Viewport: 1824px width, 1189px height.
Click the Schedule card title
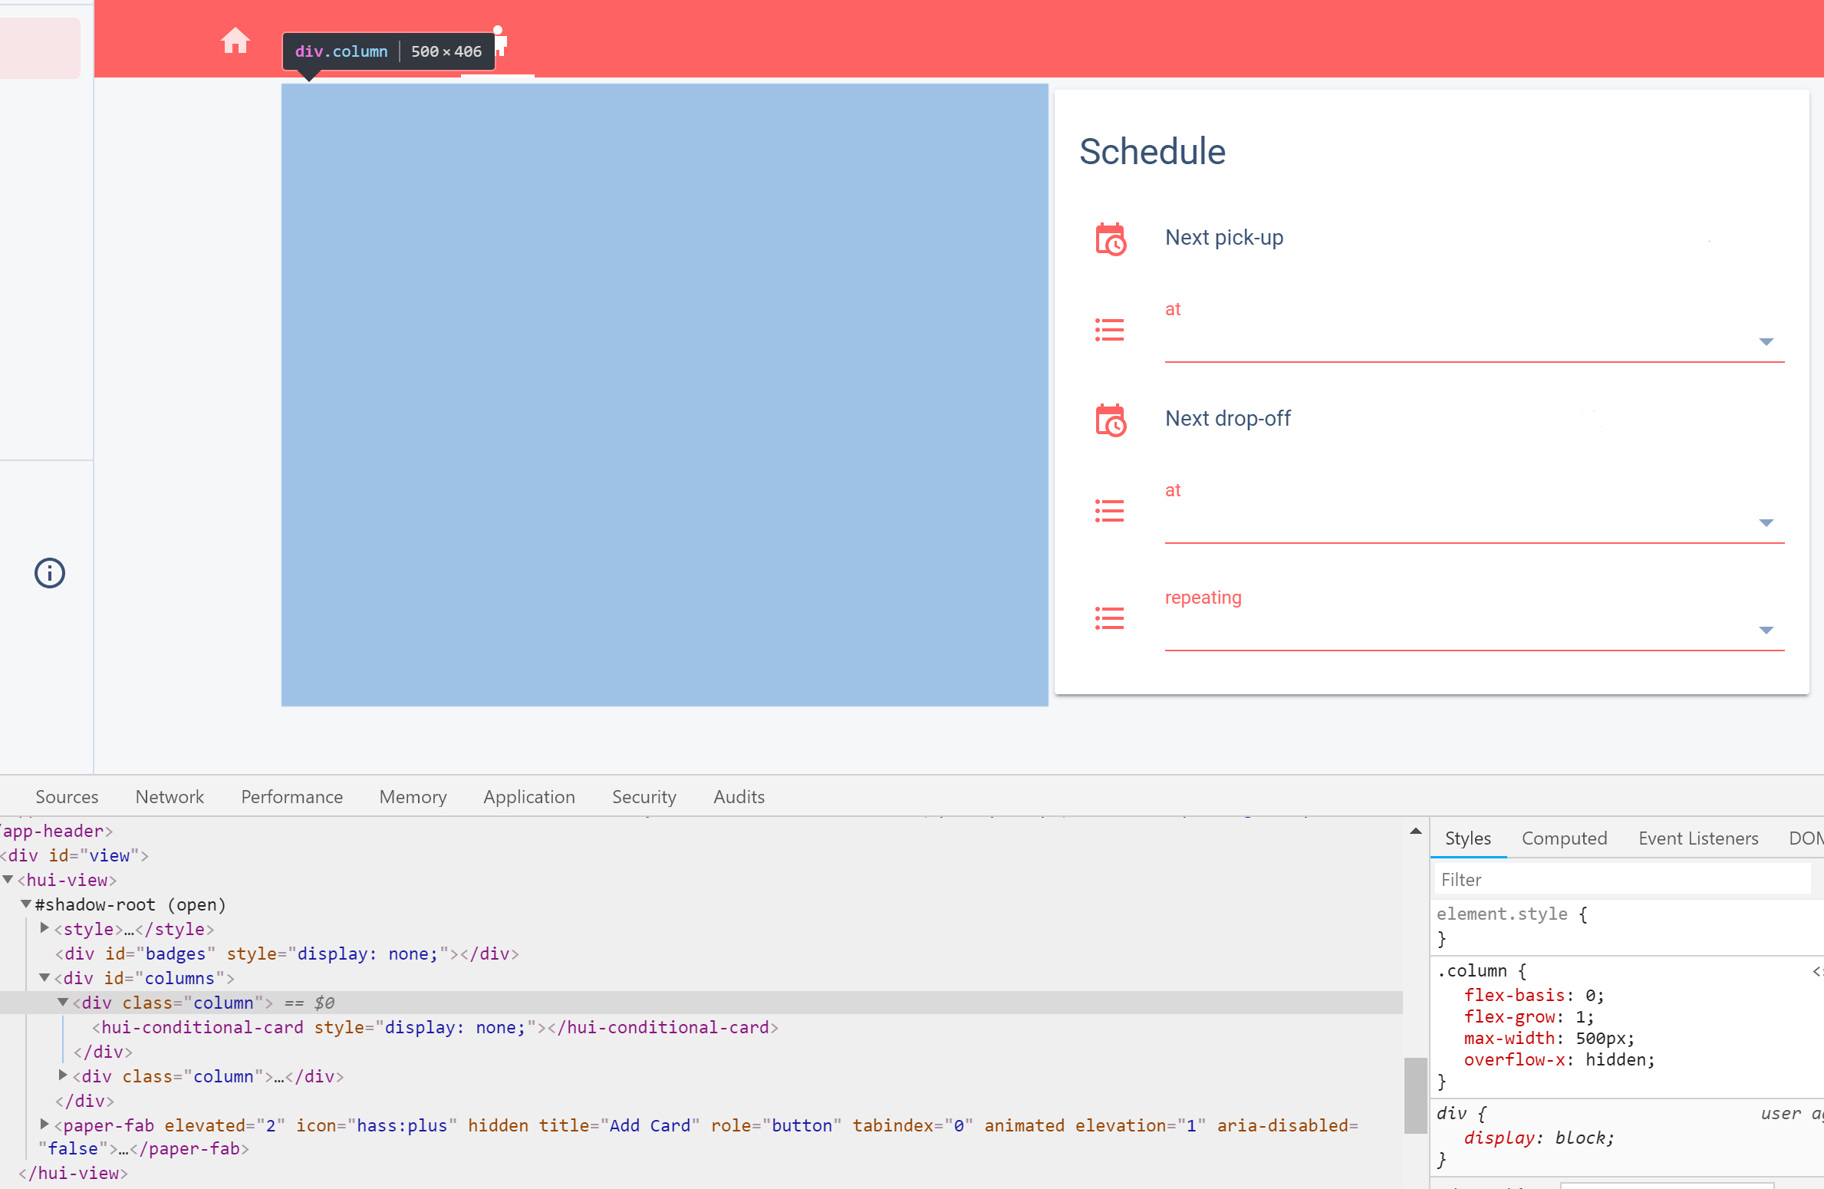coord(1152,151)
